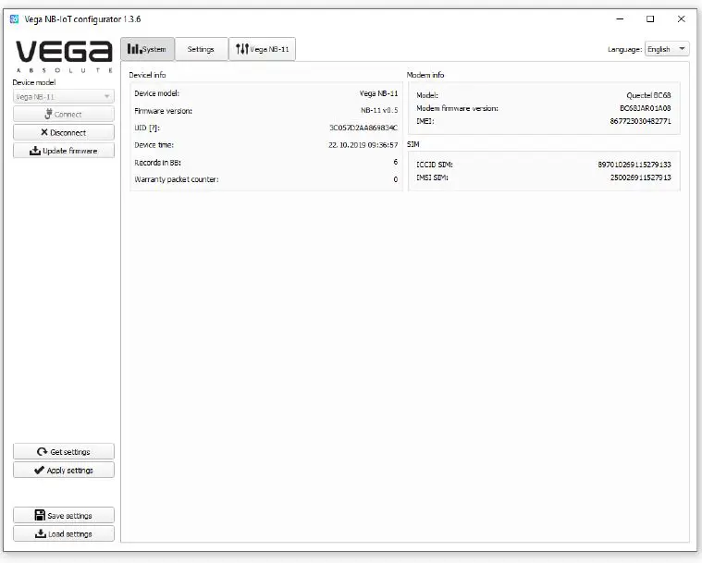Click the UID [?] label

click(147, 128)
